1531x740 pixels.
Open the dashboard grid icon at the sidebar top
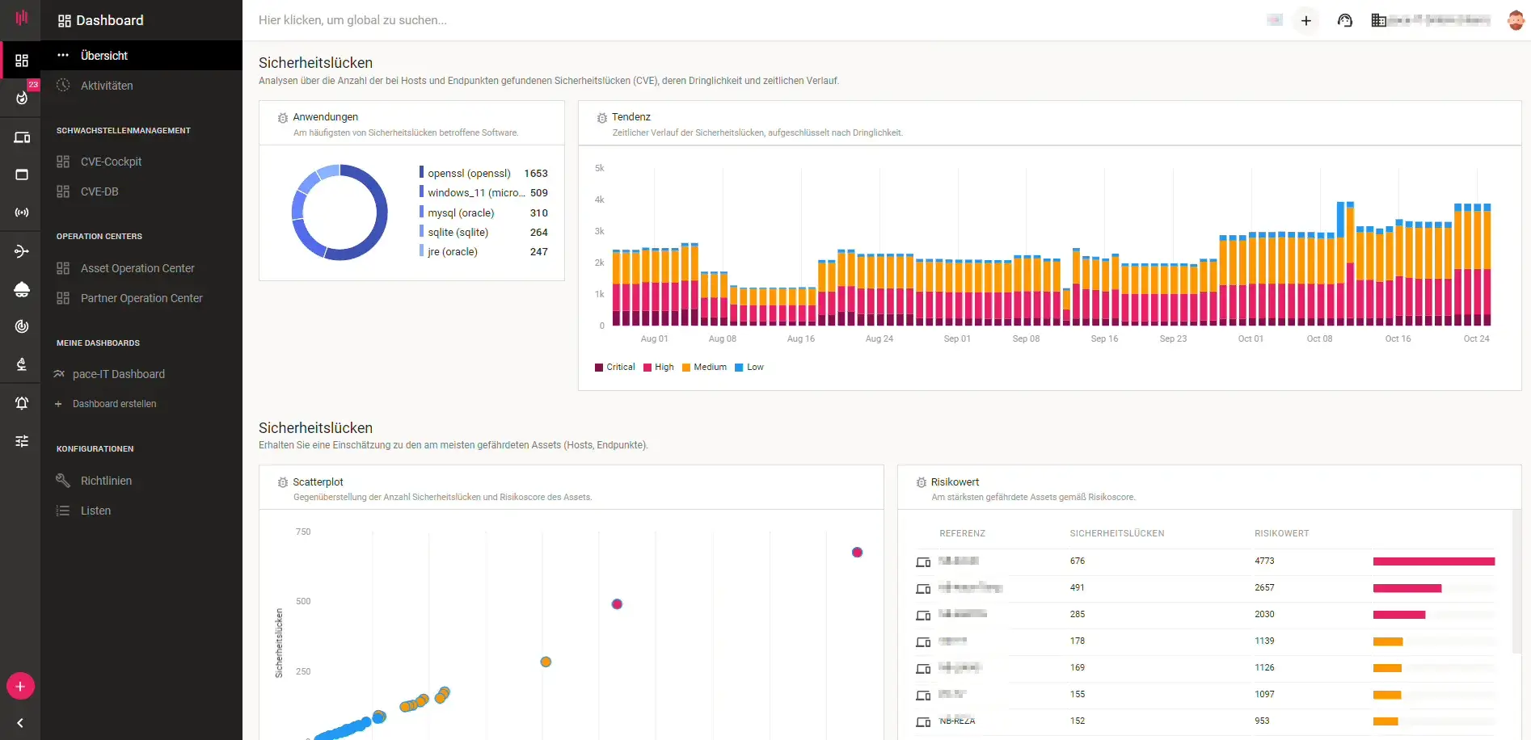tap(22, 60)
